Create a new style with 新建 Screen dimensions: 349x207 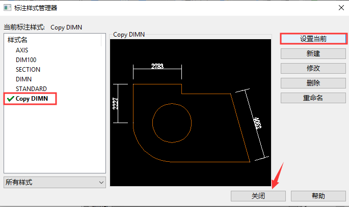[313, 53]
